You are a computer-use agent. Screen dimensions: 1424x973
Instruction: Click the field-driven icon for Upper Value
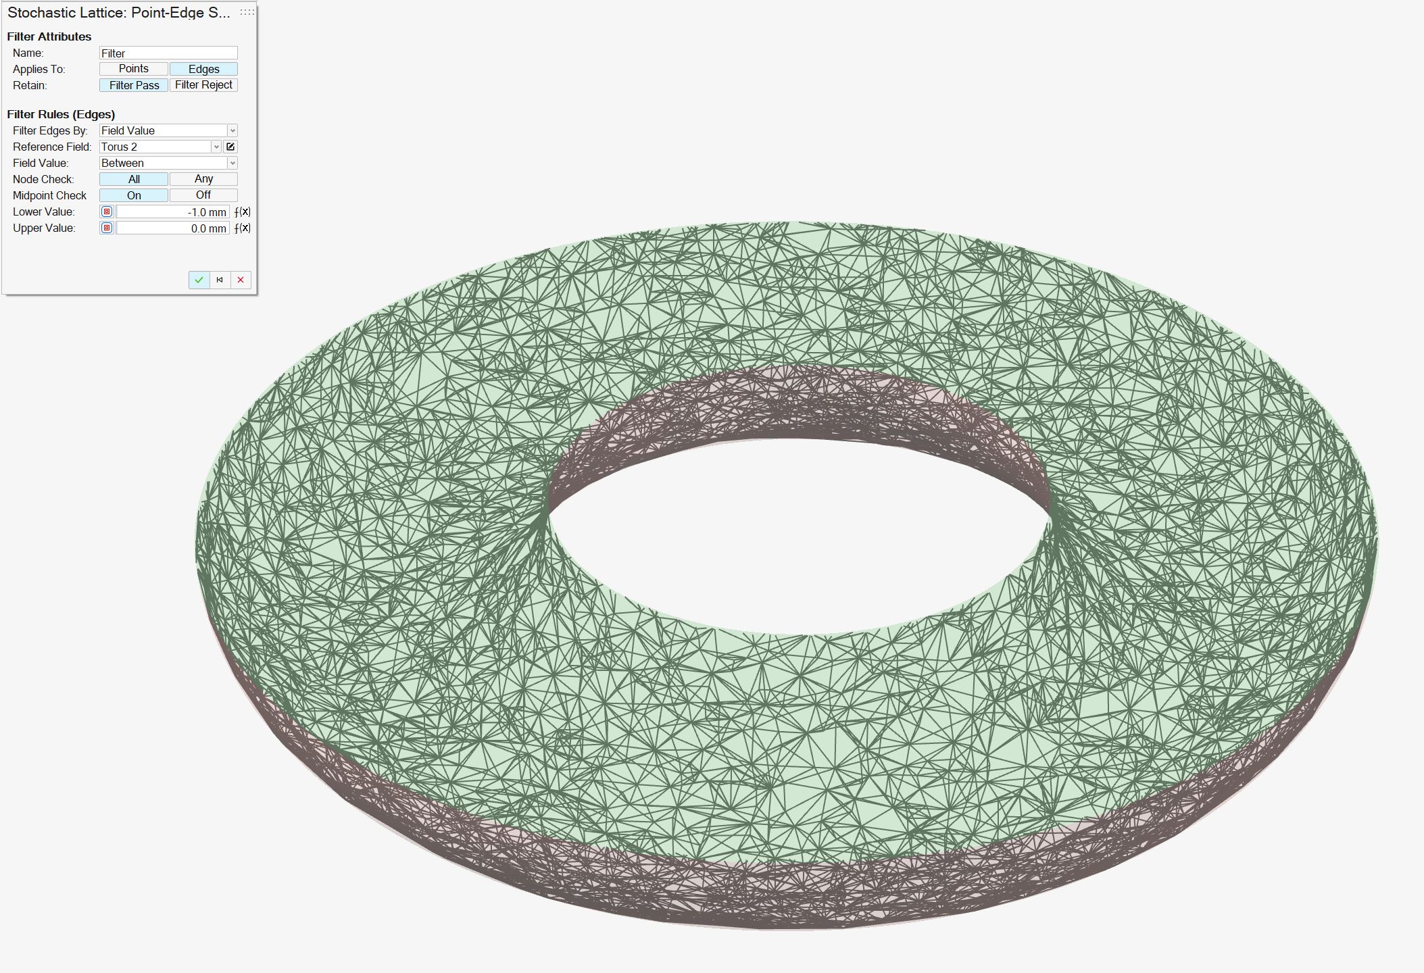[x=107, y=228]
